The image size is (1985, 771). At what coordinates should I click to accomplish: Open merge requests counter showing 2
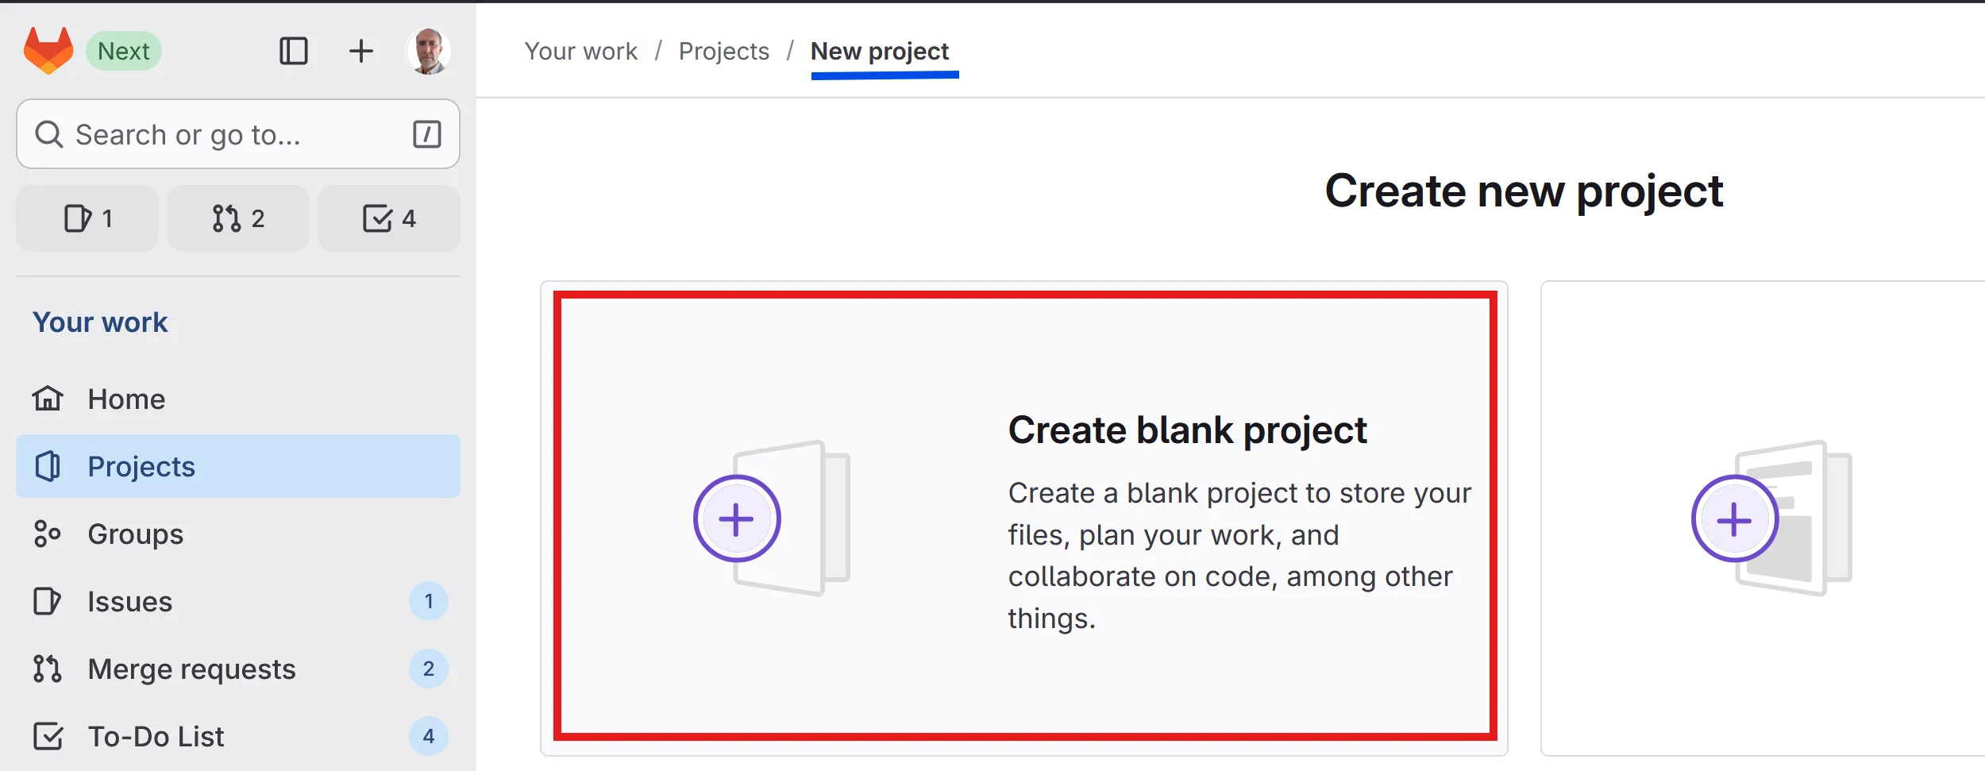tap(238, 218)
